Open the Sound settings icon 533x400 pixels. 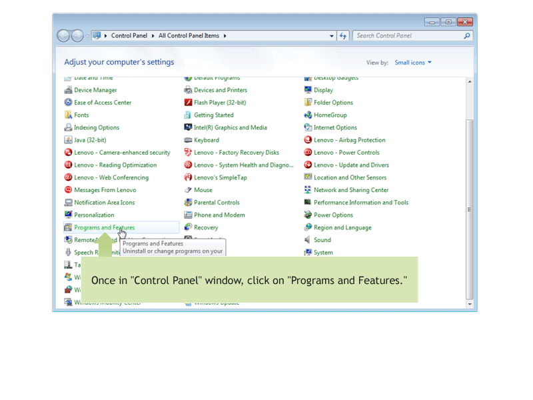click(x=308, y=240)
